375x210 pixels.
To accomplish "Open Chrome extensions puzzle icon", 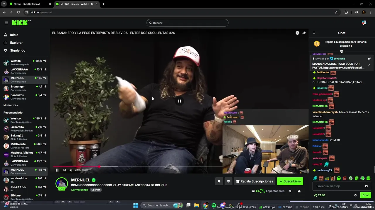I will coord(346,12).
